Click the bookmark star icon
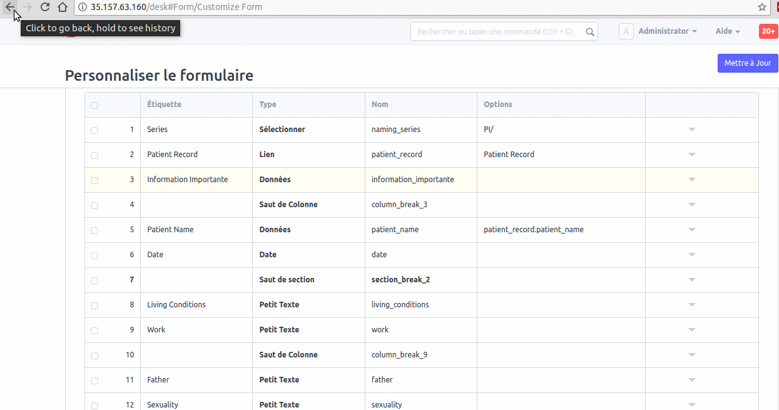This screenshot has height=410, width=779. click(x=762, y=7)
